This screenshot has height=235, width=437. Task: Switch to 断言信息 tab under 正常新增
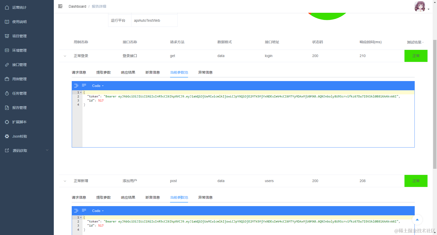point(153,197)
